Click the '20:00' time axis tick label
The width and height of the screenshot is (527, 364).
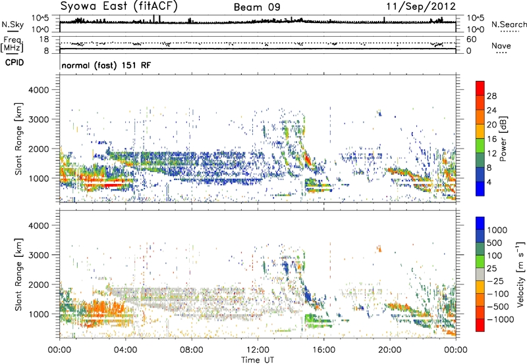click(390, 350)
